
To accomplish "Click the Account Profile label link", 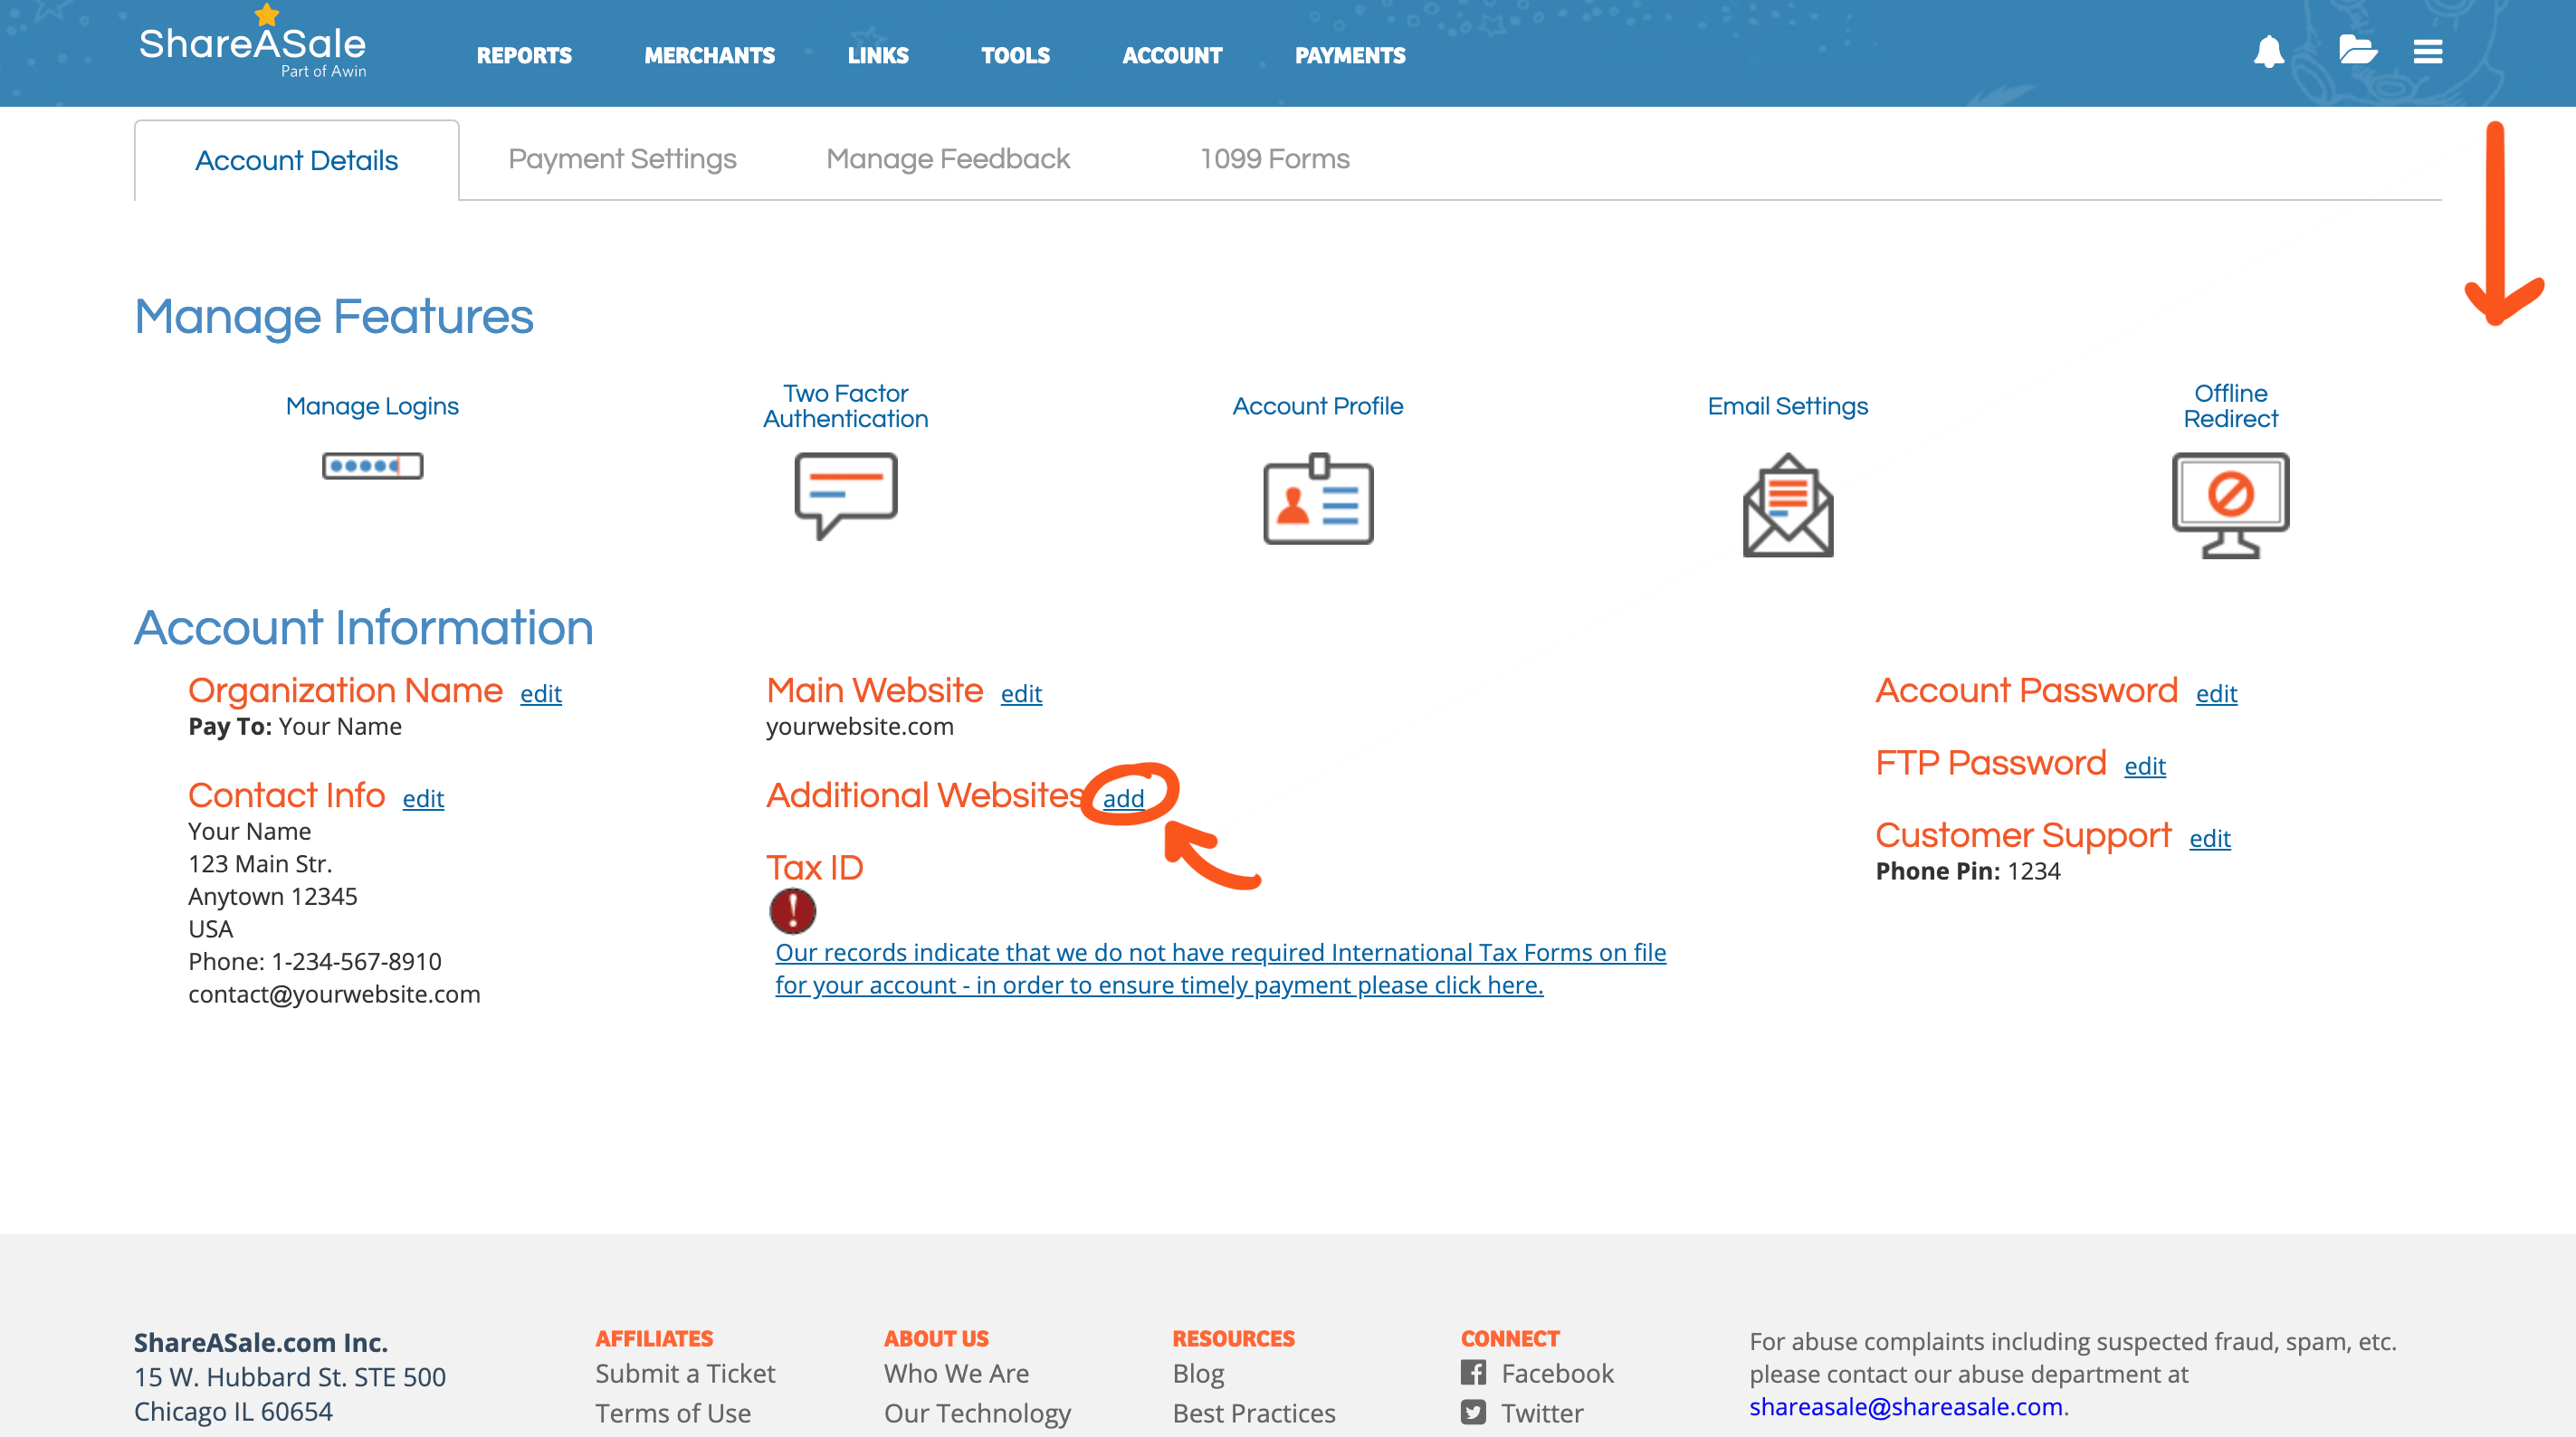I will pos(1318,406).
